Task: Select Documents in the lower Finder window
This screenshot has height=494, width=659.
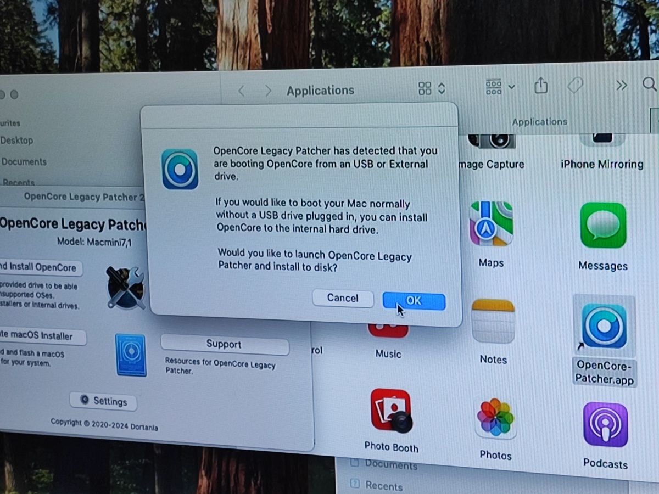Action: click(x=390, y=464)
